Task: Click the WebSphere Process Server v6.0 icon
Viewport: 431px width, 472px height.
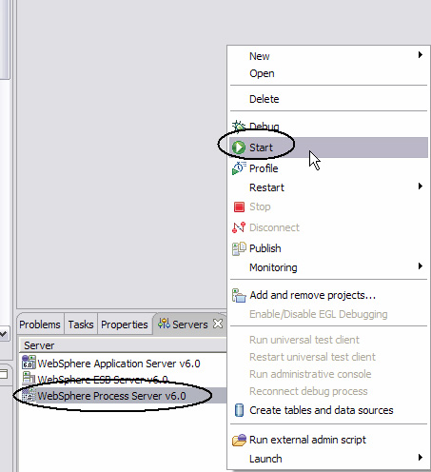Action: coord(29,396)
